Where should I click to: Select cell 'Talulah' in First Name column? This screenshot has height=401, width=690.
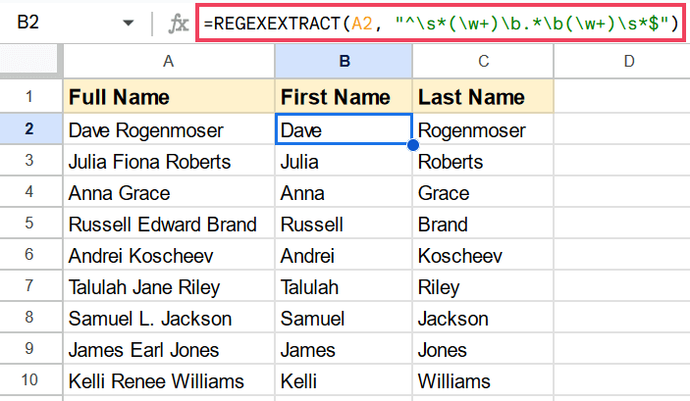point(344,286)
